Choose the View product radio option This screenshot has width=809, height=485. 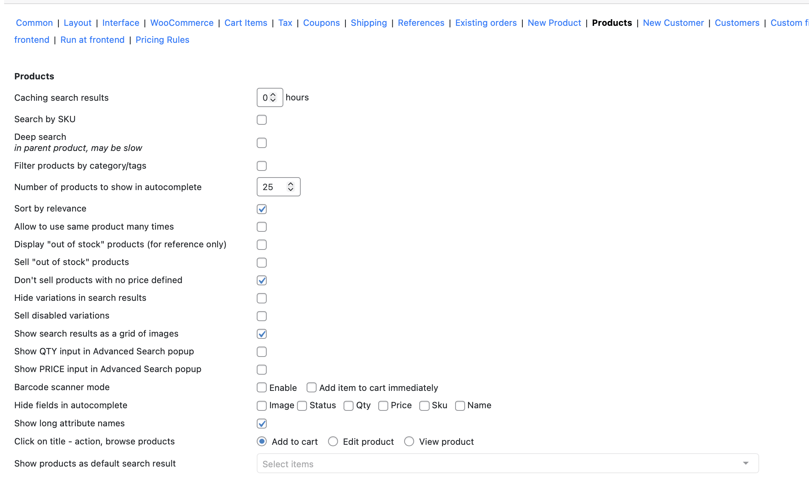click(409, 441)
